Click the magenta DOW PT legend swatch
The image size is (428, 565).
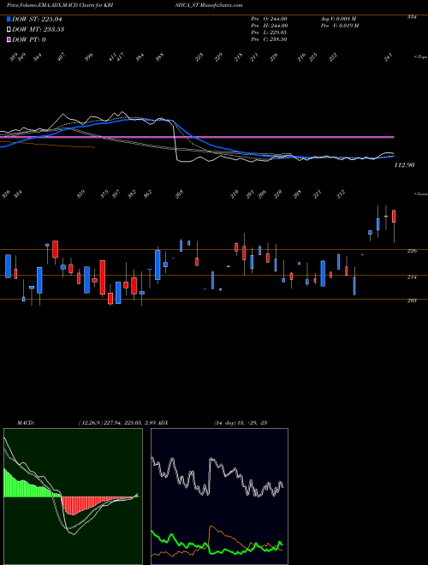click(x=9, y=39)
